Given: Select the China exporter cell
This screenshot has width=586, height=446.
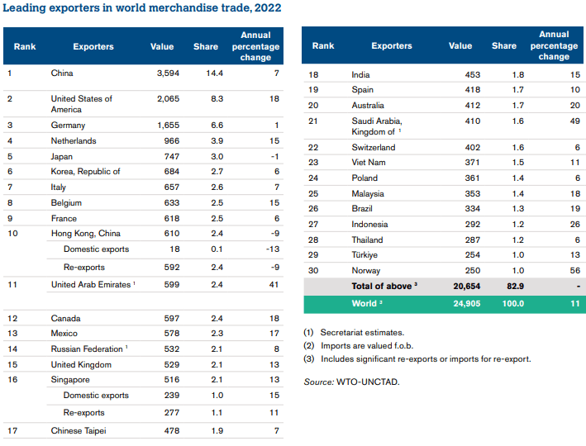Looking at the screenshot, I should [x=63, y=74].
